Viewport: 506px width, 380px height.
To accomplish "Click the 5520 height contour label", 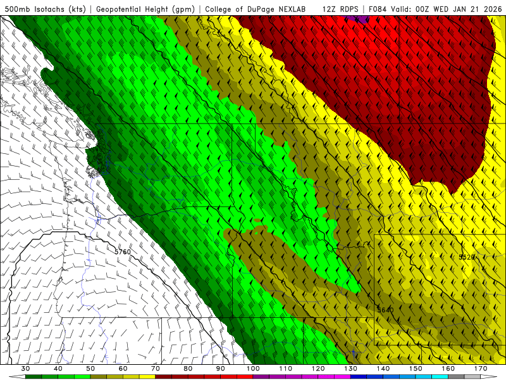I will pyautogui.click(x=467, y=257).
